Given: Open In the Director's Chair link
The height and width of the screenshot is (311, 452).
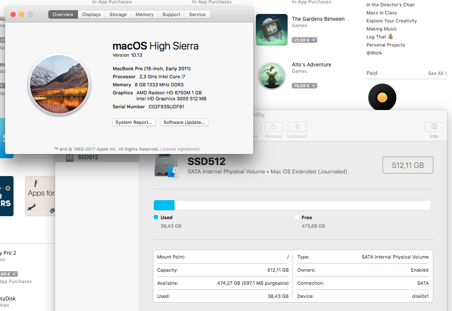Looking at the screenshot, I should pos(391,5).
